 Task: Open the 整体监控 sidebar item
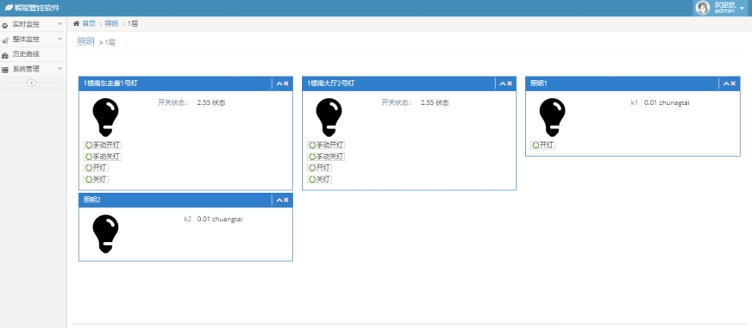(x=33, y=40)
